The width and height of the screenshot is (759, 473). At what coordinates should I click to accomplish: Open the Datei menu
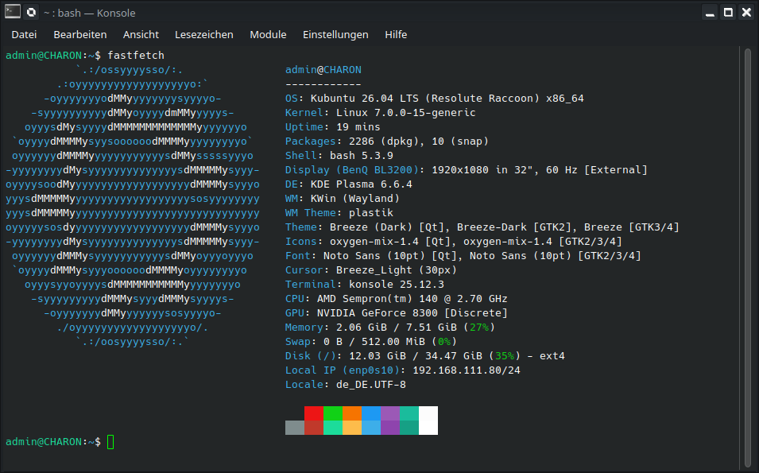coord(24,35)
